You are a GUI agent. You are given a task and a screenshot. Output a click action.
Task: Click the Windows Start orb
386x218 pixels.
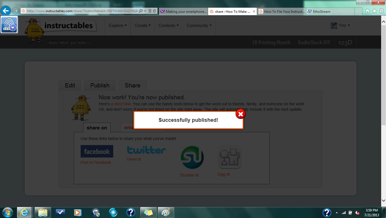tap(7, 212)
